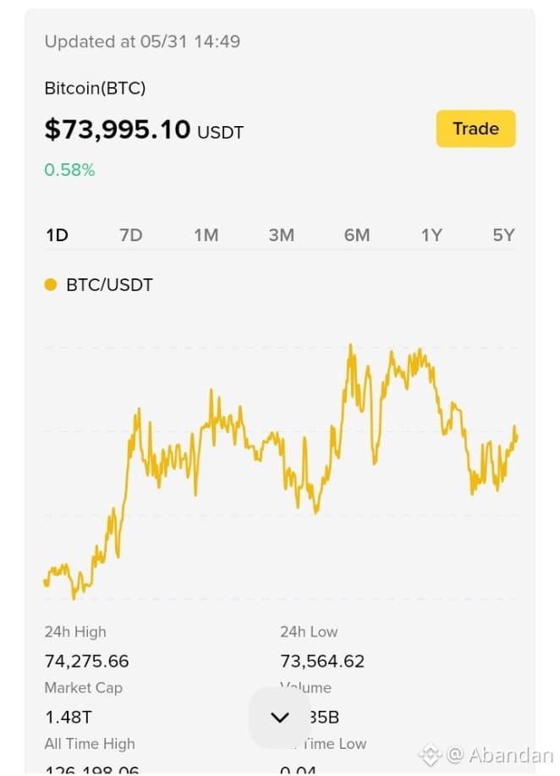Expand details with the down chevron
560x776 pixels.
click(280, 717)
